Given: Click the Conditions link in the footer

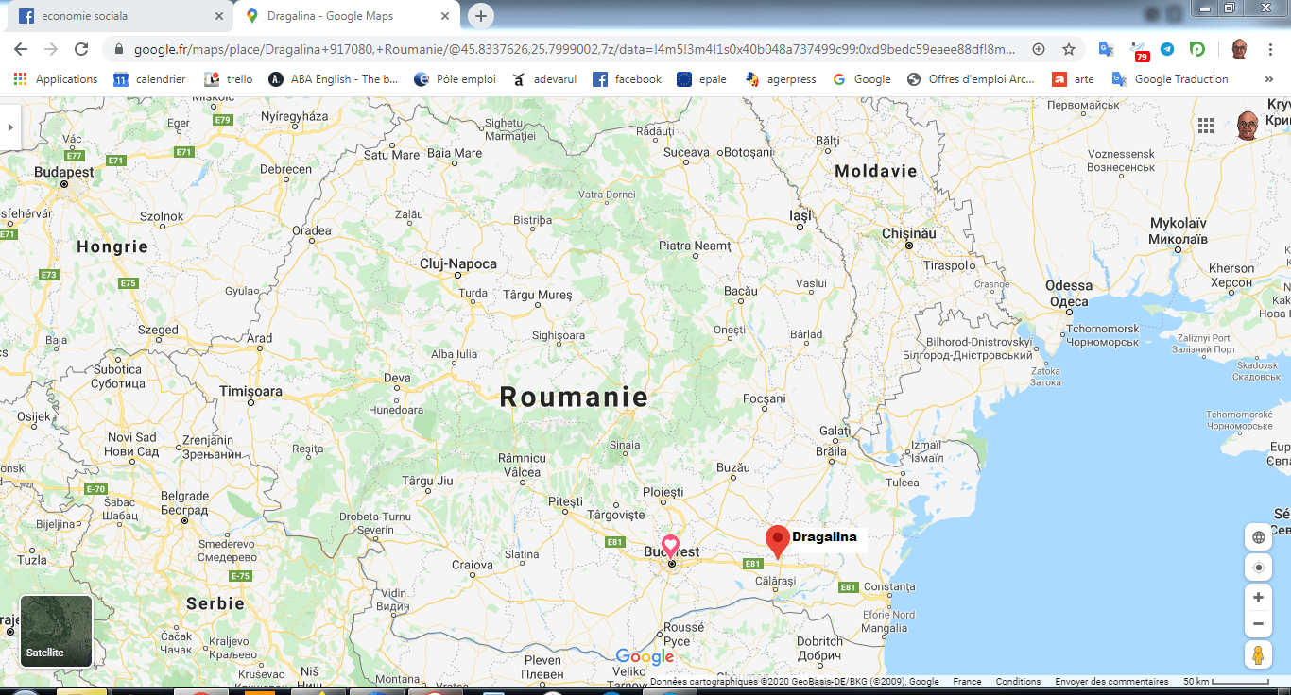Looking at the screenshot, I should click(1018, 682).
